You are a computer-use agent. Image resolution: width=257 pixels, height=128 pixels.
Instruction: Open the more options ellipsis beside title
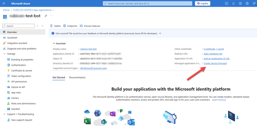(x=51, y=16)
